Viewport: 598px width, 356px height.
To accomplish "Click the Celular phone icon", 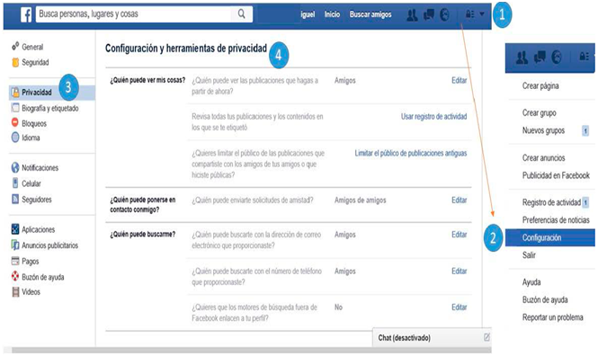I will coord(15,183).
